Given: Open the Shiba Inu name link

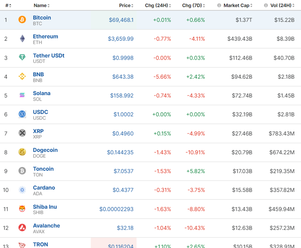Looking at the screenshot, I should pos(45,207).
